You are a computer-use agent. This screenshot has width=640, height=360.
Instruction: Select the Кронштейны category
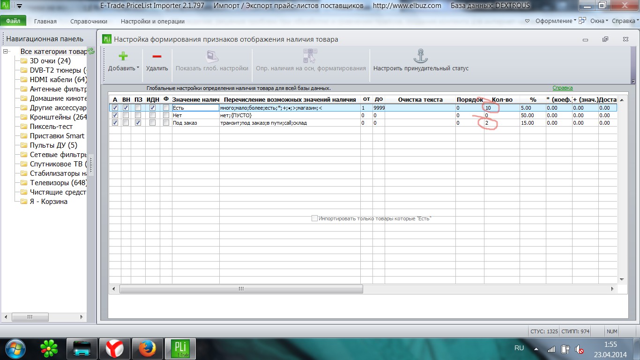point(59,117)
